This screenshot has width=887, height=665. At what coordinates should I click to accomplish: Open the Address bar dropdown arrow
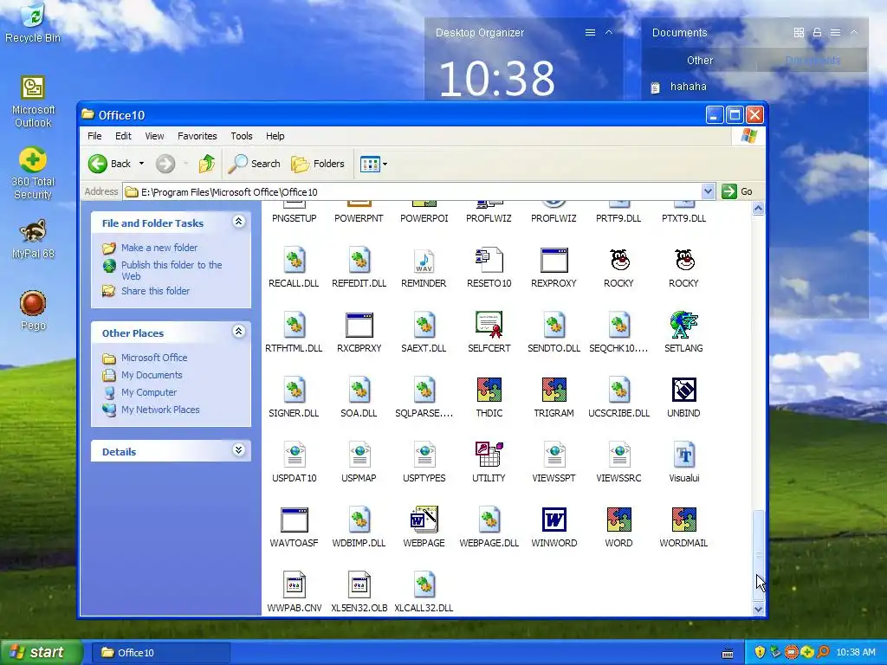708,191
